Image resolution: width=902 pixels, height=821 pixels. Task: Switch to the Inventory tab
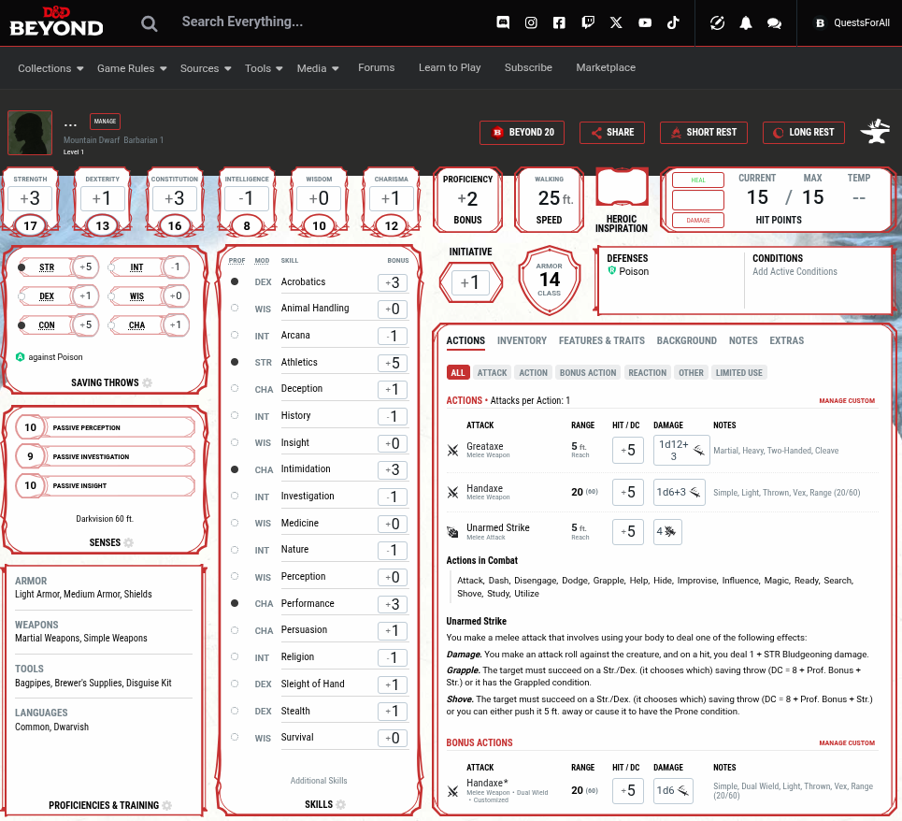(x=522, y=340)
